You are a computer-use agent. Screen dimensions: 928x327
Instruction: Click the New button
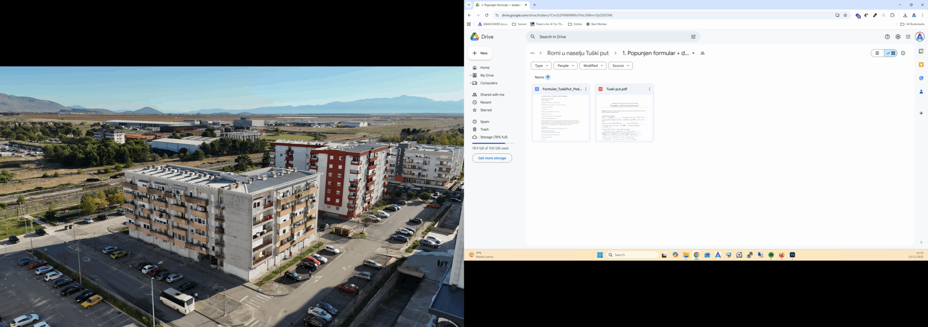480,53
